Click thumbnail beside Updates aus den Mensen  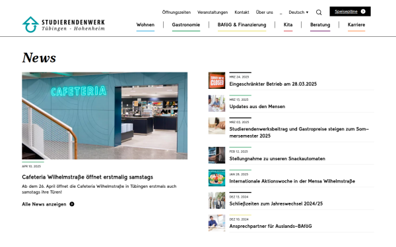tap(216, 103)
